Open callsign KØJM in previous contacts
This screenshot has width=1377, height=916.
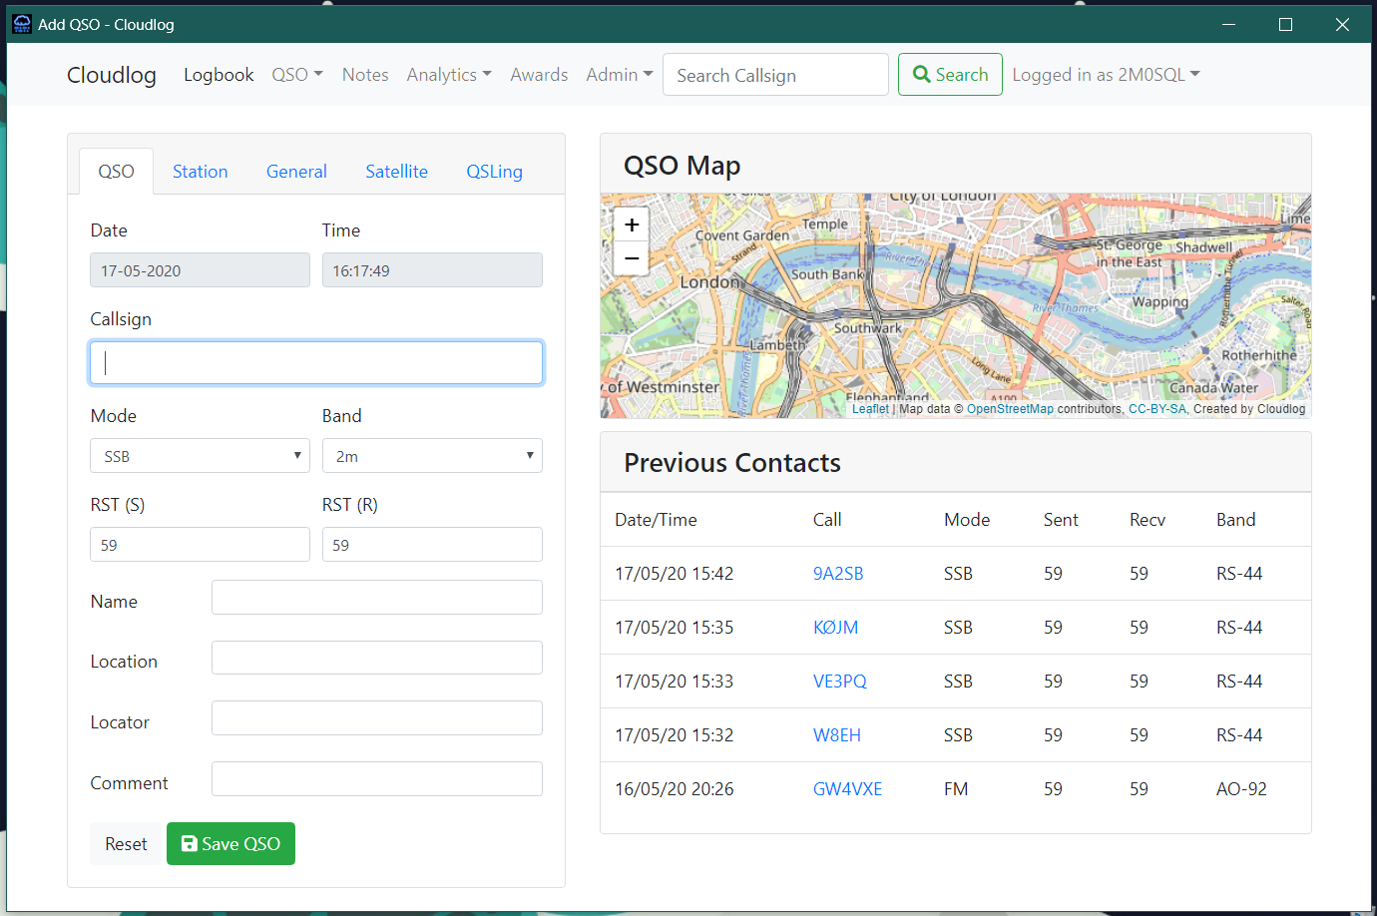coord(835,628)
